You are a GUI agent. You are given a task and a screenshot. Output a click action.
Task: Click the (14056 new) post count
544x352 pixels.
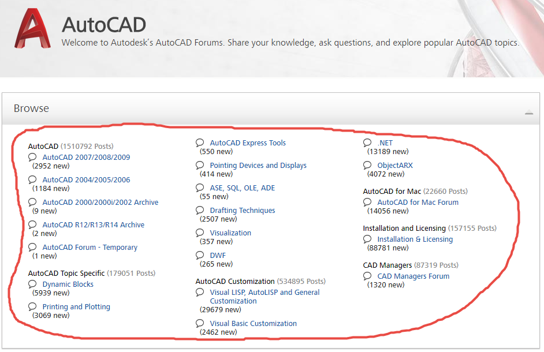388,211
